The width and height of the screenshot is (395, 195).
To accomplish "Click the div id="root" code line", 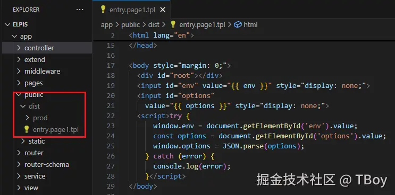I will click(180, 76).
